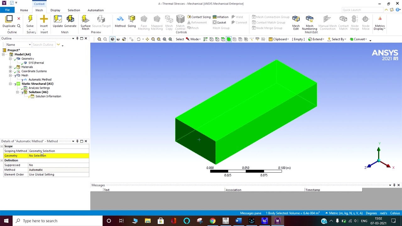Toggle the Edge selection filter
Screen dimensions: 402x226
coord(217,39)
